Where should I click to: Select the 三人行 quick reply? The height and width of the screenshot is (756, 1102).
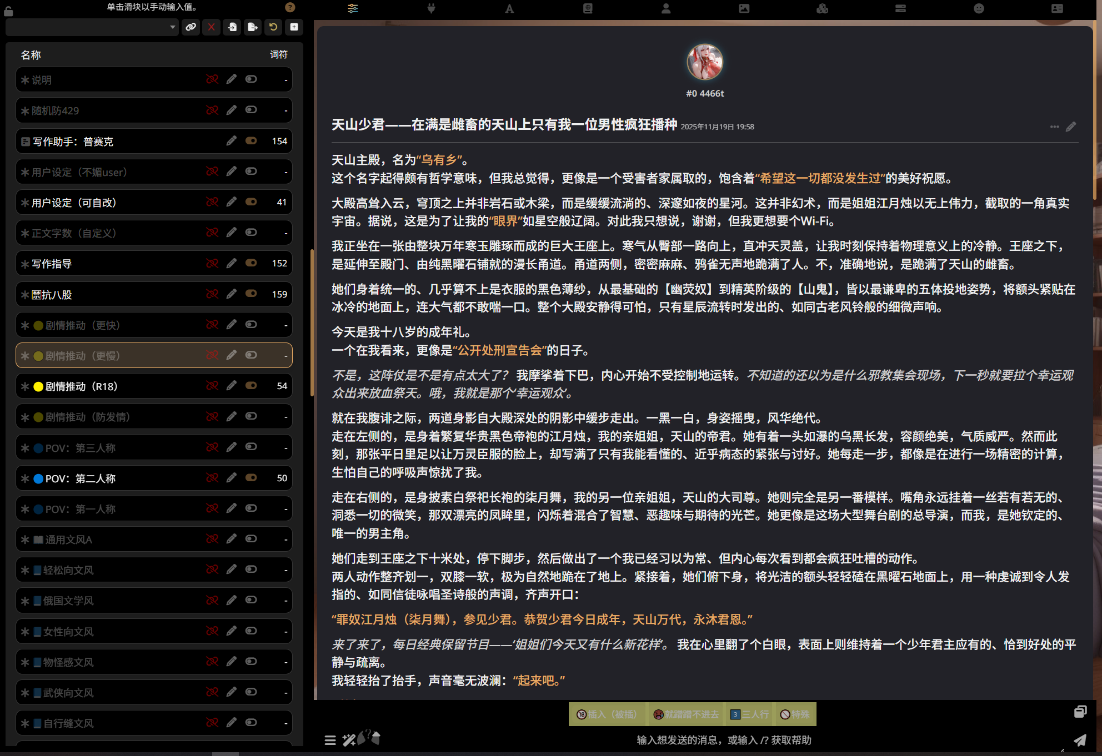[x=750, y=714]
